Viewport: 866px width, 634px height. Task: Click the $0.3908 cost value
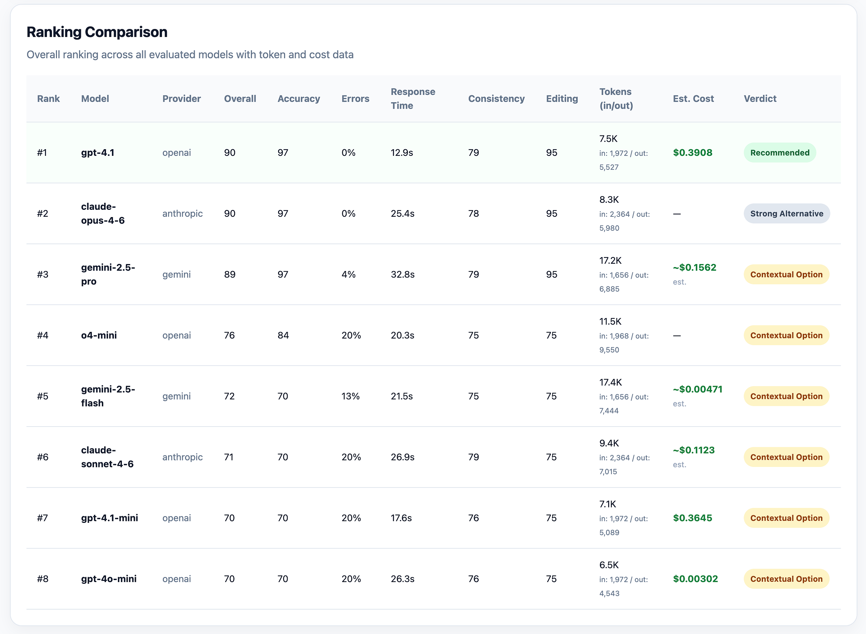click(692, 153)
